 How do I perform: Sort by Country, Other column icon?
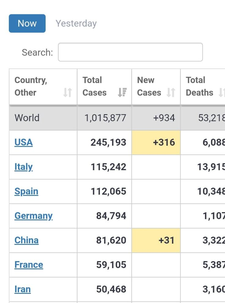pyautogui.click(x=67, y=92)
